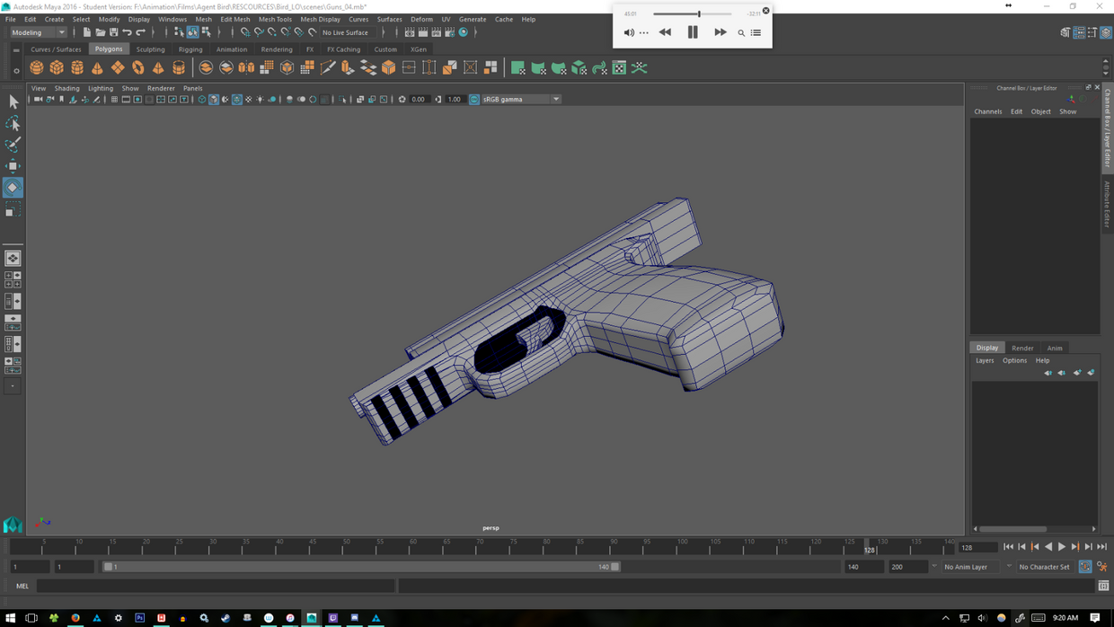Open the Channels menu in Channel Box
This screenshot has width=1114, height=627.
click(x=988, y=111)
